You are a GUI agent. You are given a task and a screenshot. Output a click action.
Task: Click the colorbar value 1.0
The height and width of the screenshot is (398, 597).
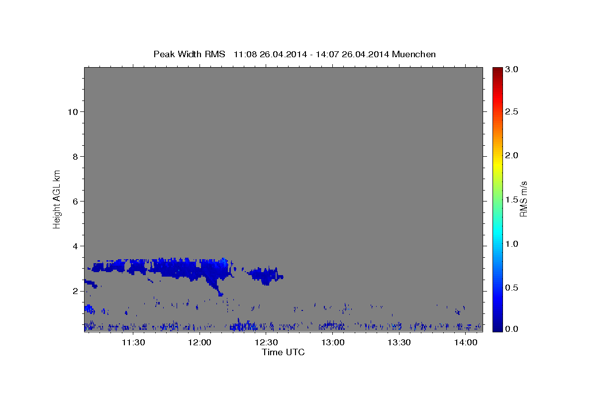click(x=512, y=244)
